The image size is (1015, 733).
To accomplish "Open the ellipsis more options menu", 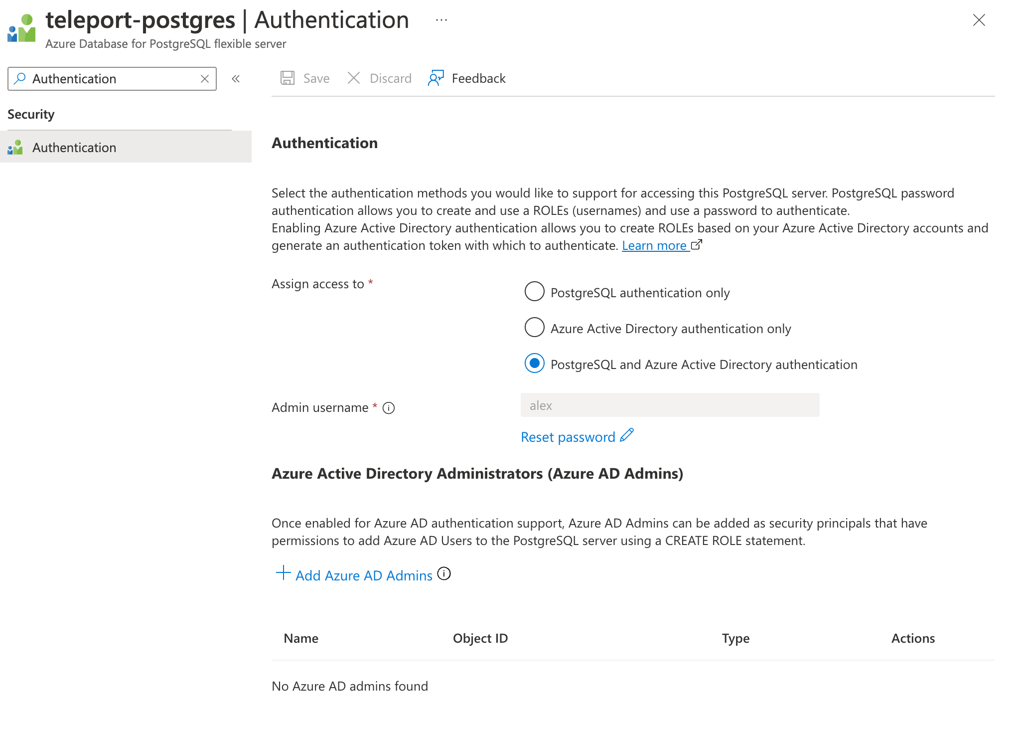I will 441,20.
